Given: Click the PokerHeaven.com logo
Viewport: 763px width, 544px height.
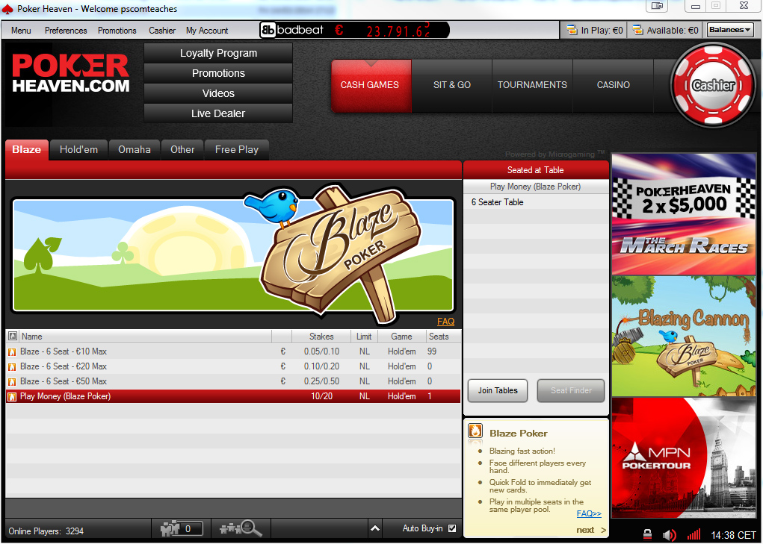Looking at the screenshot, I should click(71, 73).
